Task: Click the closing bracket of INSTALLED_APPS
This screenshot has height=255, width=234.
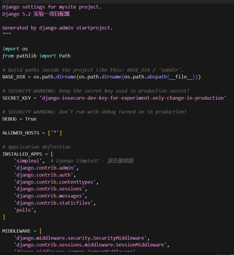Action: point(4,217)
